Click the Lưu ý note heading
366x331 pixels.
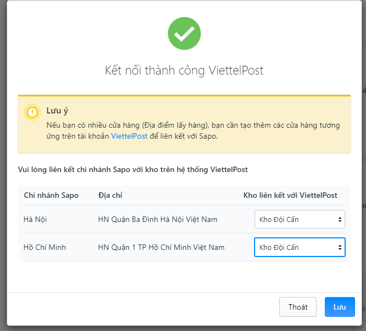tap(57, 111)
